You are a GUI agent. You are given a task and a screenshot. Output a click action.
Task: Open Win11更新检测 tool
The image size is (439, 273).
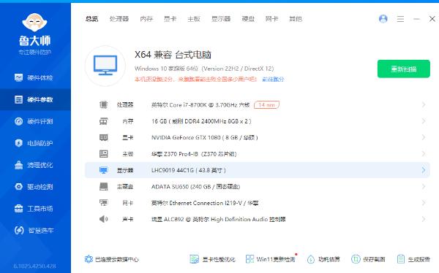(x=271, y=259)
